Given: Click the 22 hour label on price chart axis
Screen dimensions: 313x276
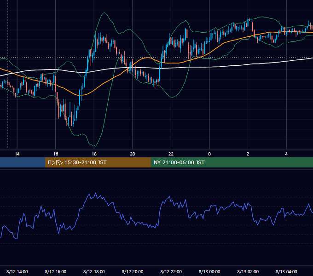Looking at the screenshot, I should pyautogui.click(x=171, y=154).
